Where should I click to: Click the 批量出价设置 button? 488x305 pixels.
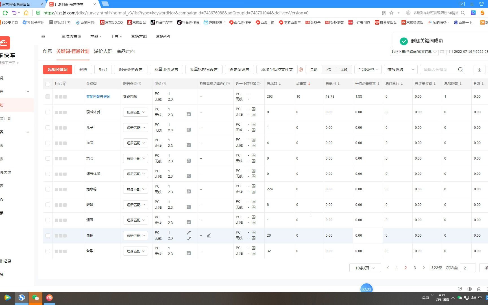tap(166, 69)
